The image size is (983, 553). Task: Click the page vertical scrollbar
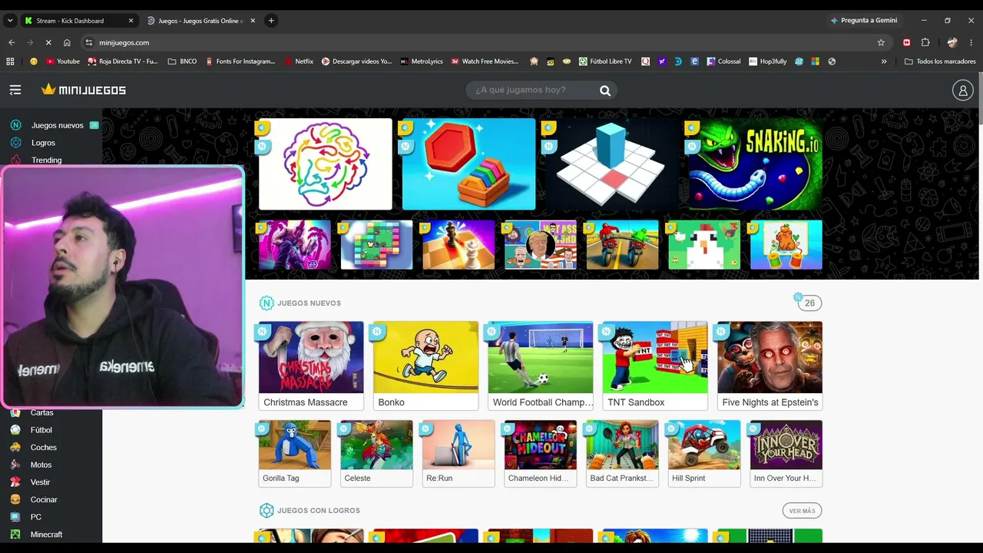coord(980,100)
